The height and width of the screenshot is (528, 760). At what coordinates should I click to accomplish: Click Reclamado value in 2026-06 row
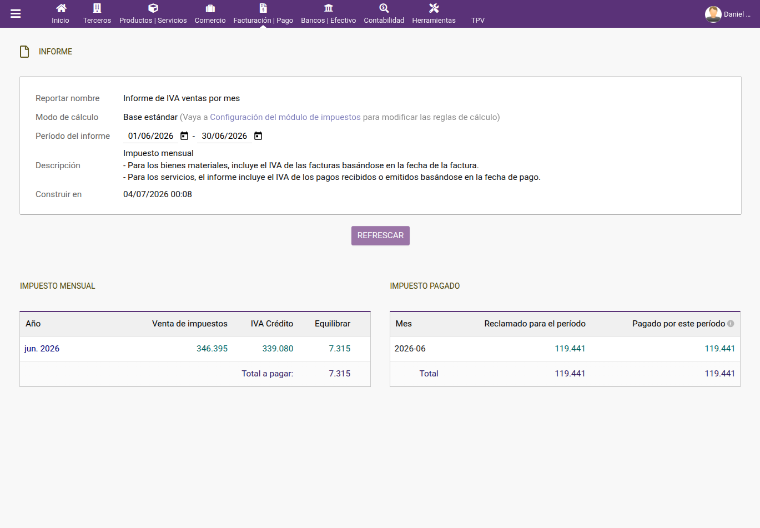570,349
